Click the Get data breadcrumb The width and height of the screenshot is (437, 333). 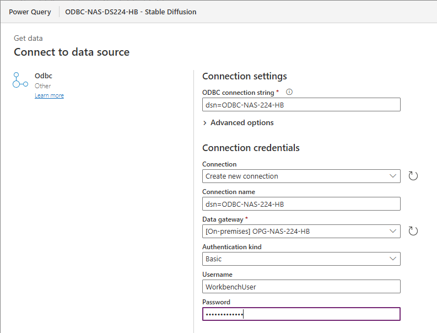(x=28, y=39)
